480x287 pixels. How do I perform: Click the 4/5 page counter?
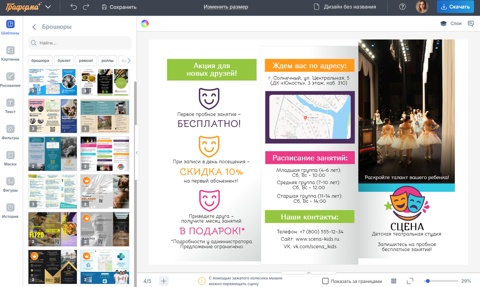(x=147, y=281)
